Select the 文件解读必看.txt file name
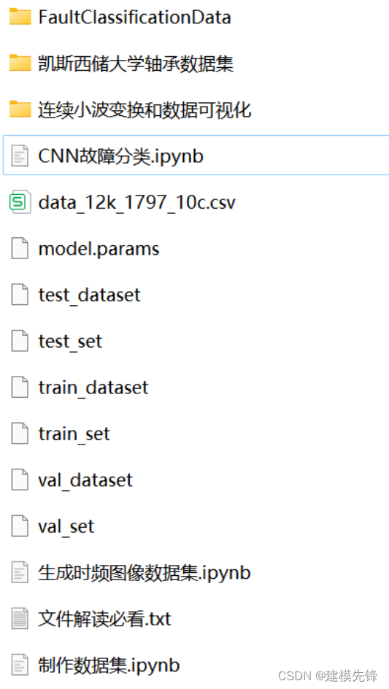The width and height of the screenshot is (389, 689). 104,618
